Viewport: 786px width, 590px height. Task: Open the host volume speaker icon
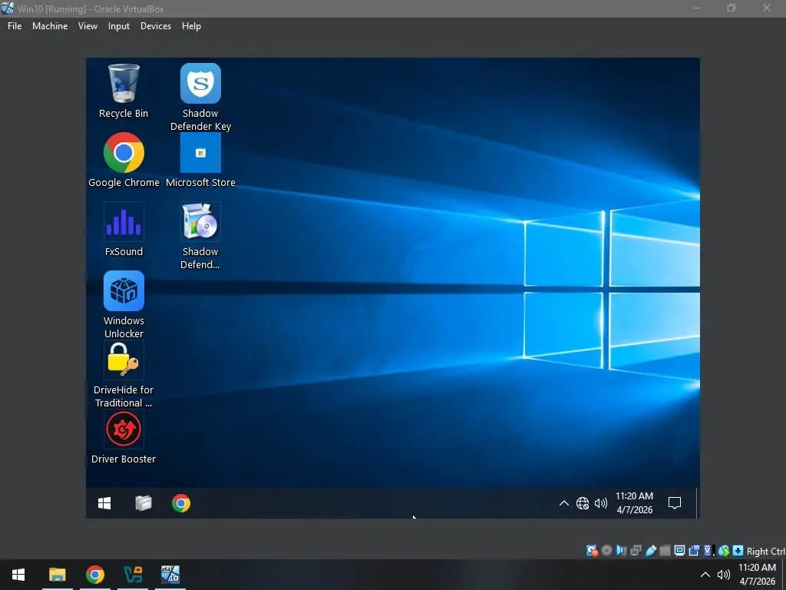(x=723, y=575)
